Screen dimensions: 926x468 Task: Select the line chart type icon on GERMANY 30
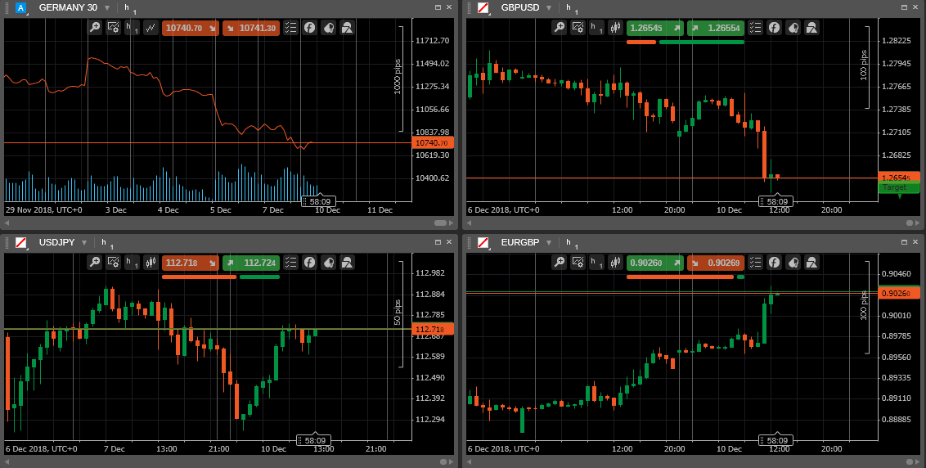point(151,28)
